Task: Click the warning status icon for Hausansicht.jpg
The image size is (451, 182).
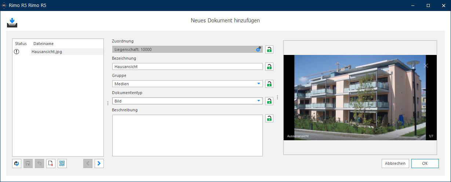Action: coord(17,52)
